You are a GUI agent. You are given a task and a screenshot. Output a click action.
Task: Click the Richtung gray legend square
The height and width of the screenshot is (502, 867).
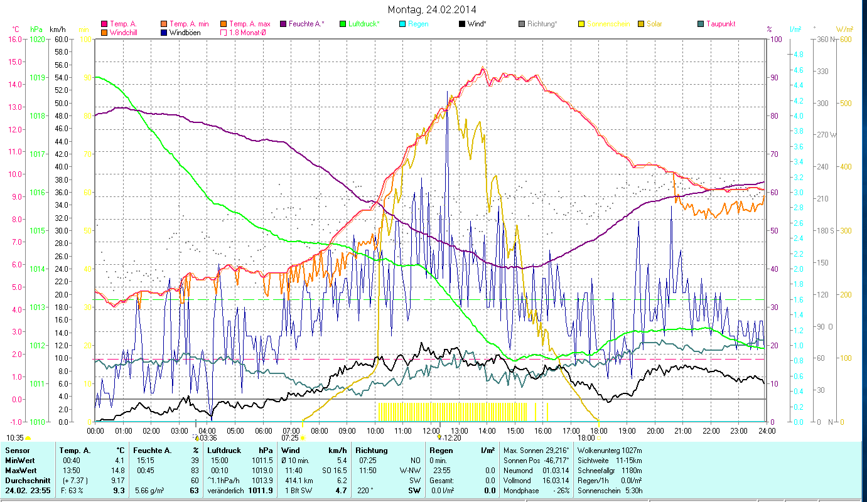pos(522,24)
